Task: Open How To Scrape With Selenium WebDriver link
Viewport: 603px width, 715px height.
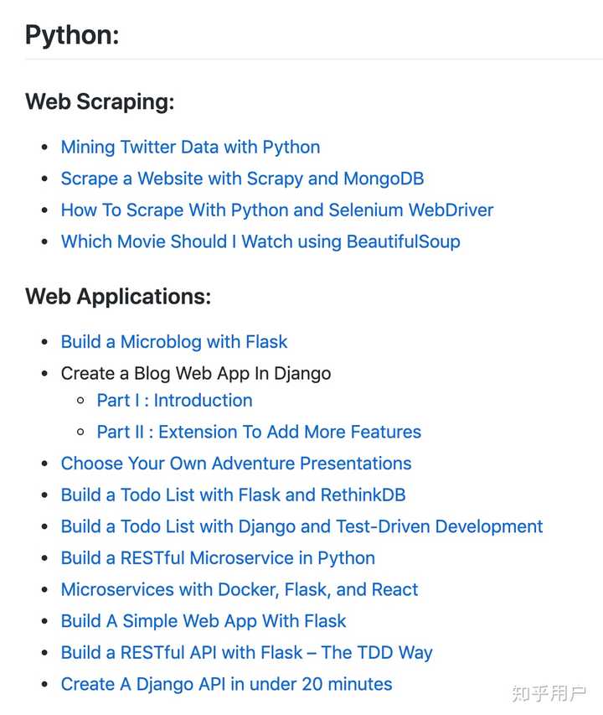Action: tap(277, 210)
